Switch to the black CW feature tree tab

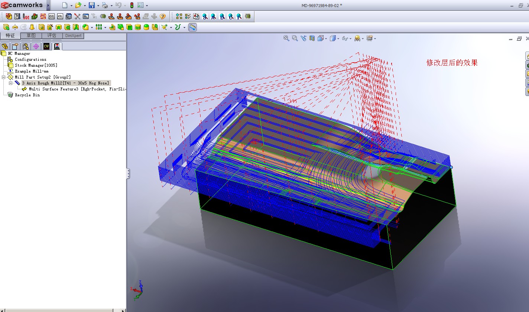tap(46, 46)
